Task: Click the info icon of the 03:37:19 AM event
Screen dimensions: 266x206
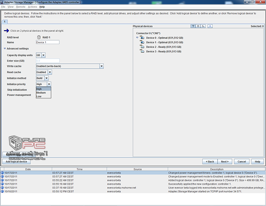Action: [2, 188]
